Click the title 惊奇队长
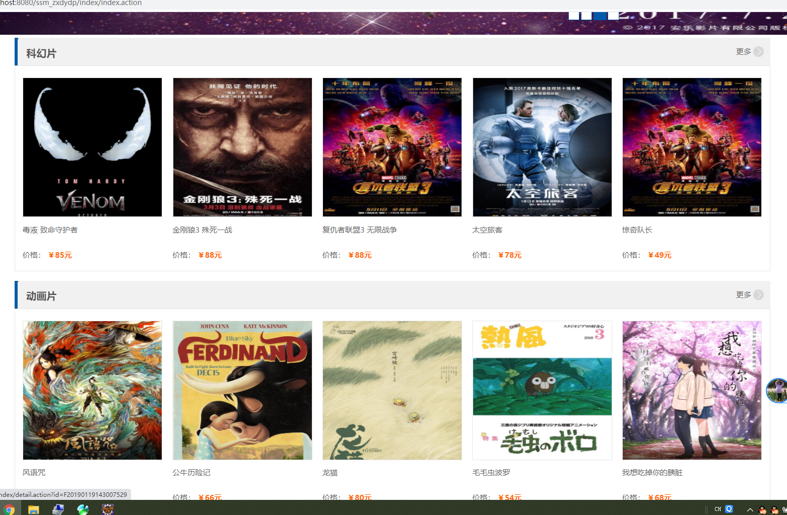The height and width of the screenshot is (515, 787). [637, 230]
